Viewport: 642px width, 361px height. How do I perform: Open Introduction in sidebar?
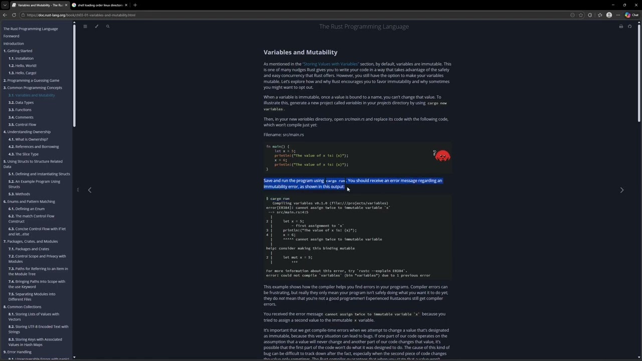click(14, 44)
